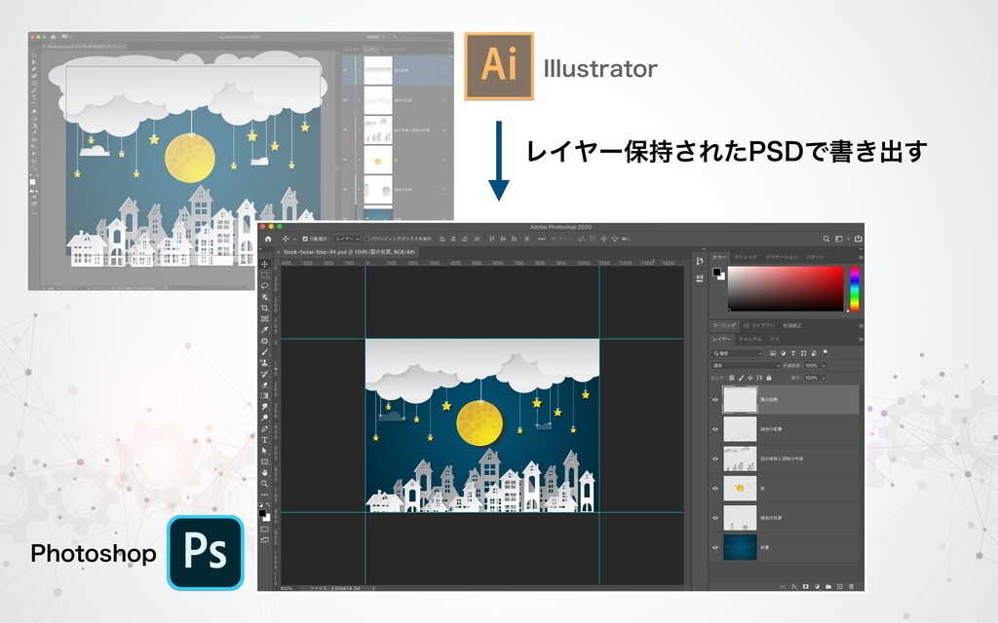Click the Stock-Sozai-Step-04.psd document tab
This screenshot has width=998, height=623.
pyautogui.click(x=349, y=252)
